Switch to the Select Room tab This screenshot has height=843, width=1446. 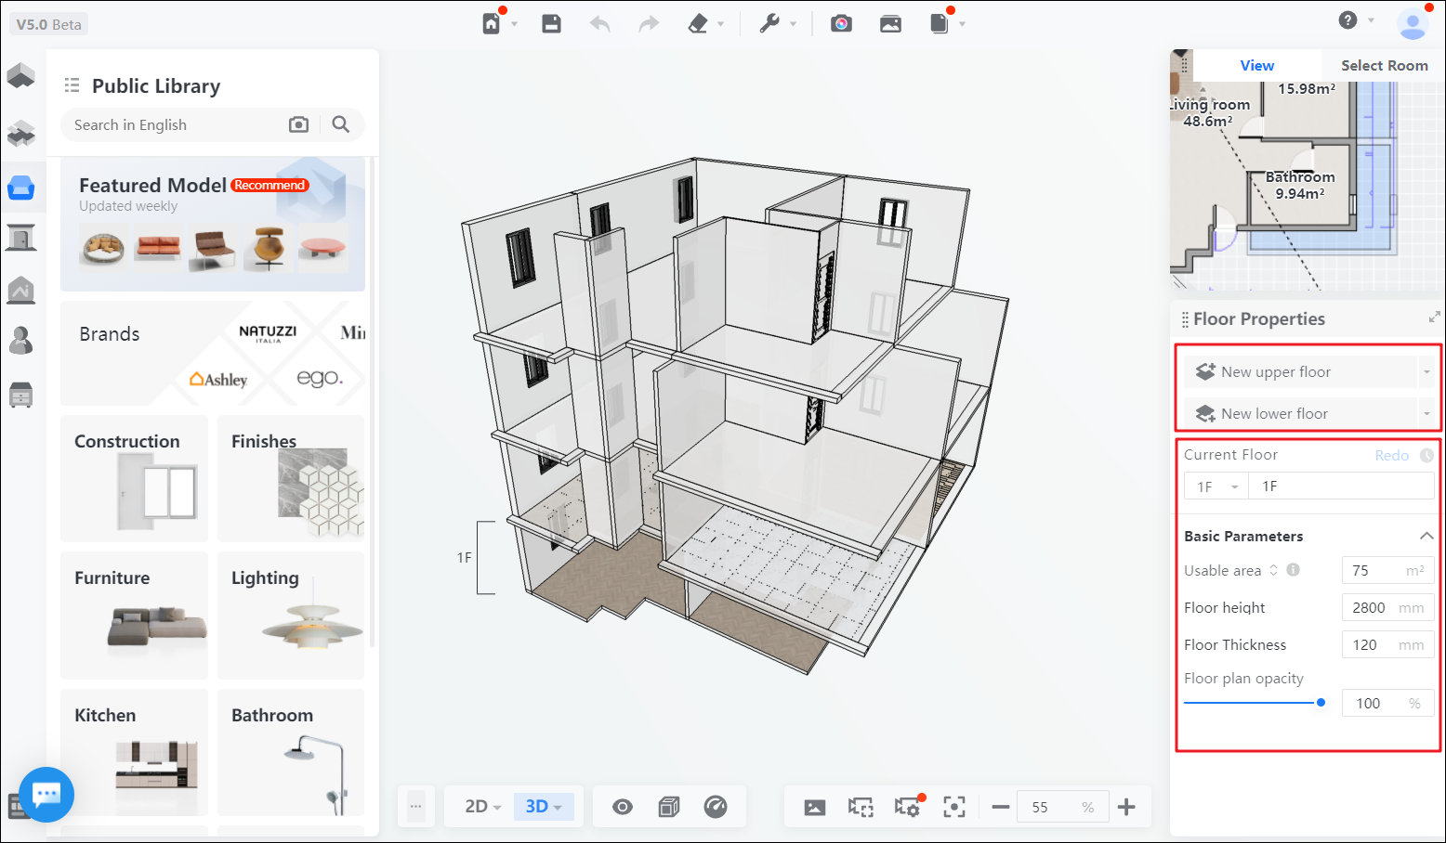pos(1384,65)
